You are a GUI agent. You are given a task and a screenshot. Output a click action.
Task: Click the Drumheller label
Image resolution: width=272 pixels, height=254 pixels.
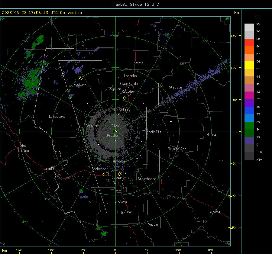pos(177,149)
